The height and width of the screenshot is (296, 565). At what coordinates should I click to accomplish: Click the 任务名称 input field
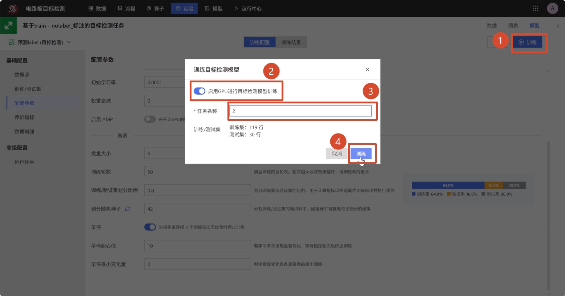[300, 111]
